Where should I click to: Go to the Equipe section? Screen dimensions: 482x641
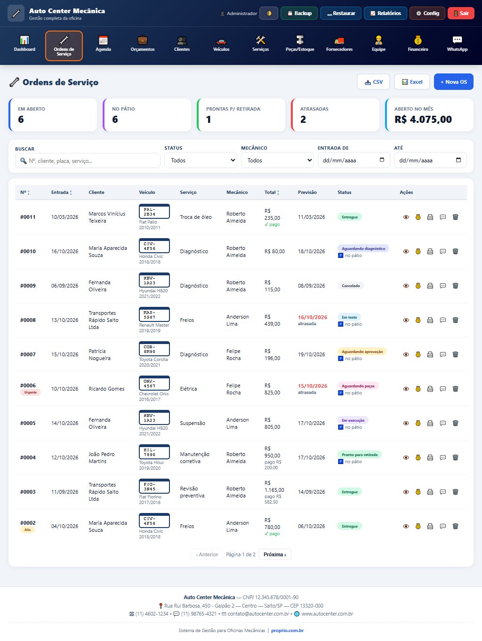point(378,44)
